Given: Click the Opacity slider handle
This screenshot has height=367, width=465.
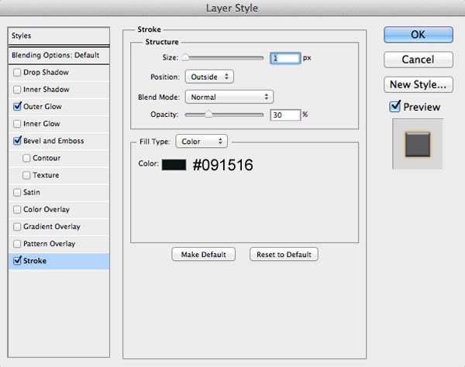Looking at the screenshot, I should coord(208,114).
